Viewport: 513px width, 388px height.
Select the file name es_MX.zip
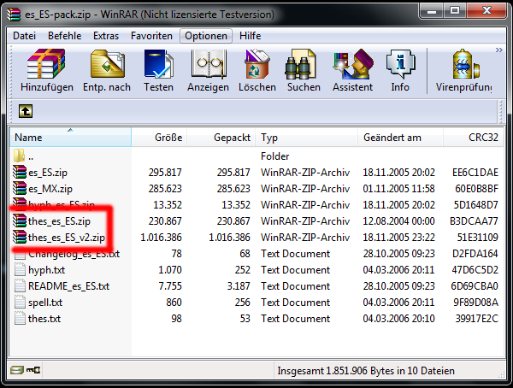coord(50,189)
